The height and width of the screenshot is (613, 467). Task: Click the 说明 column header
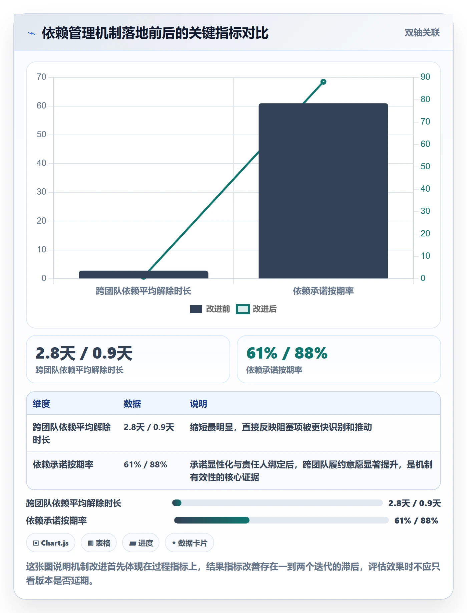pyautogui.click(x=198, y=404)
